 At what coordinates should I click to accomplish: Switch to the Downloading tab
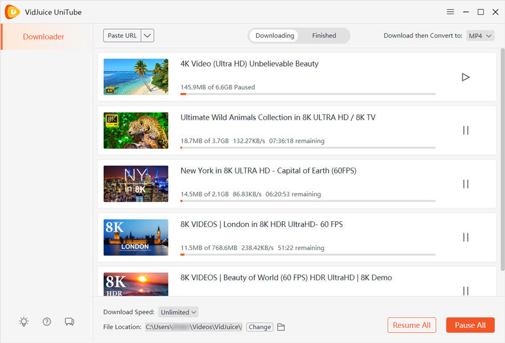[x=275, y=35]
